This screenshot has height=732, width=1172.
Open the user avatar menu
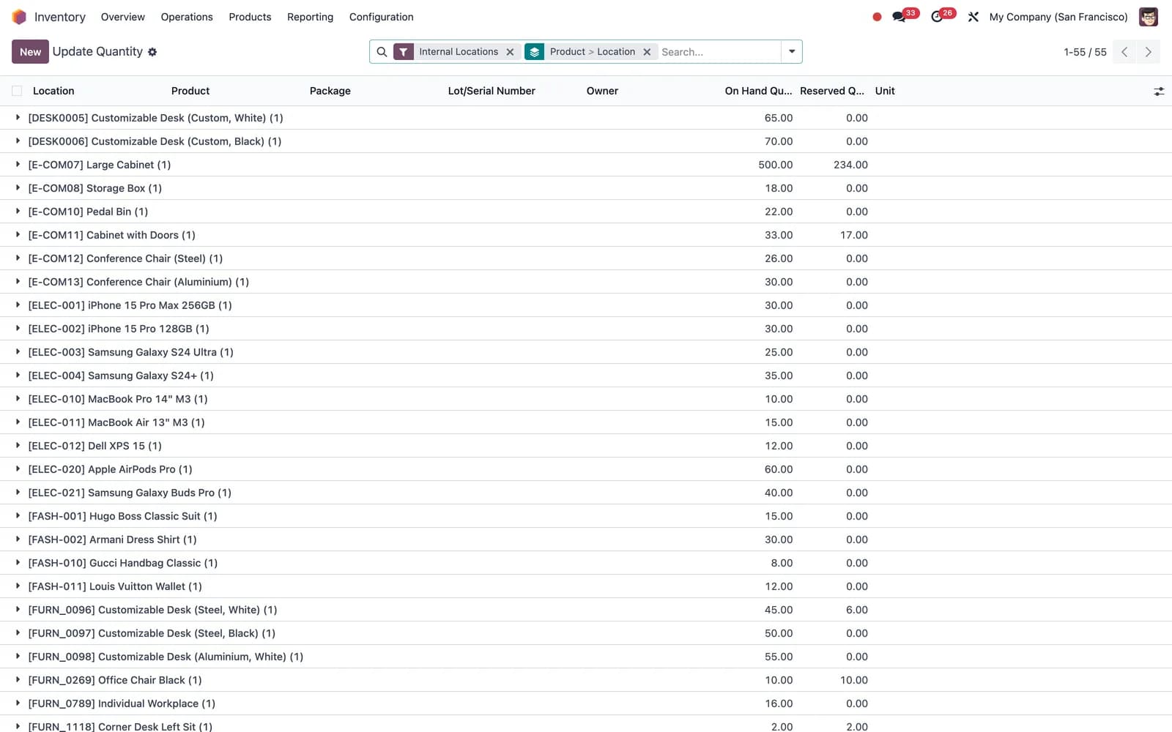1149,17
